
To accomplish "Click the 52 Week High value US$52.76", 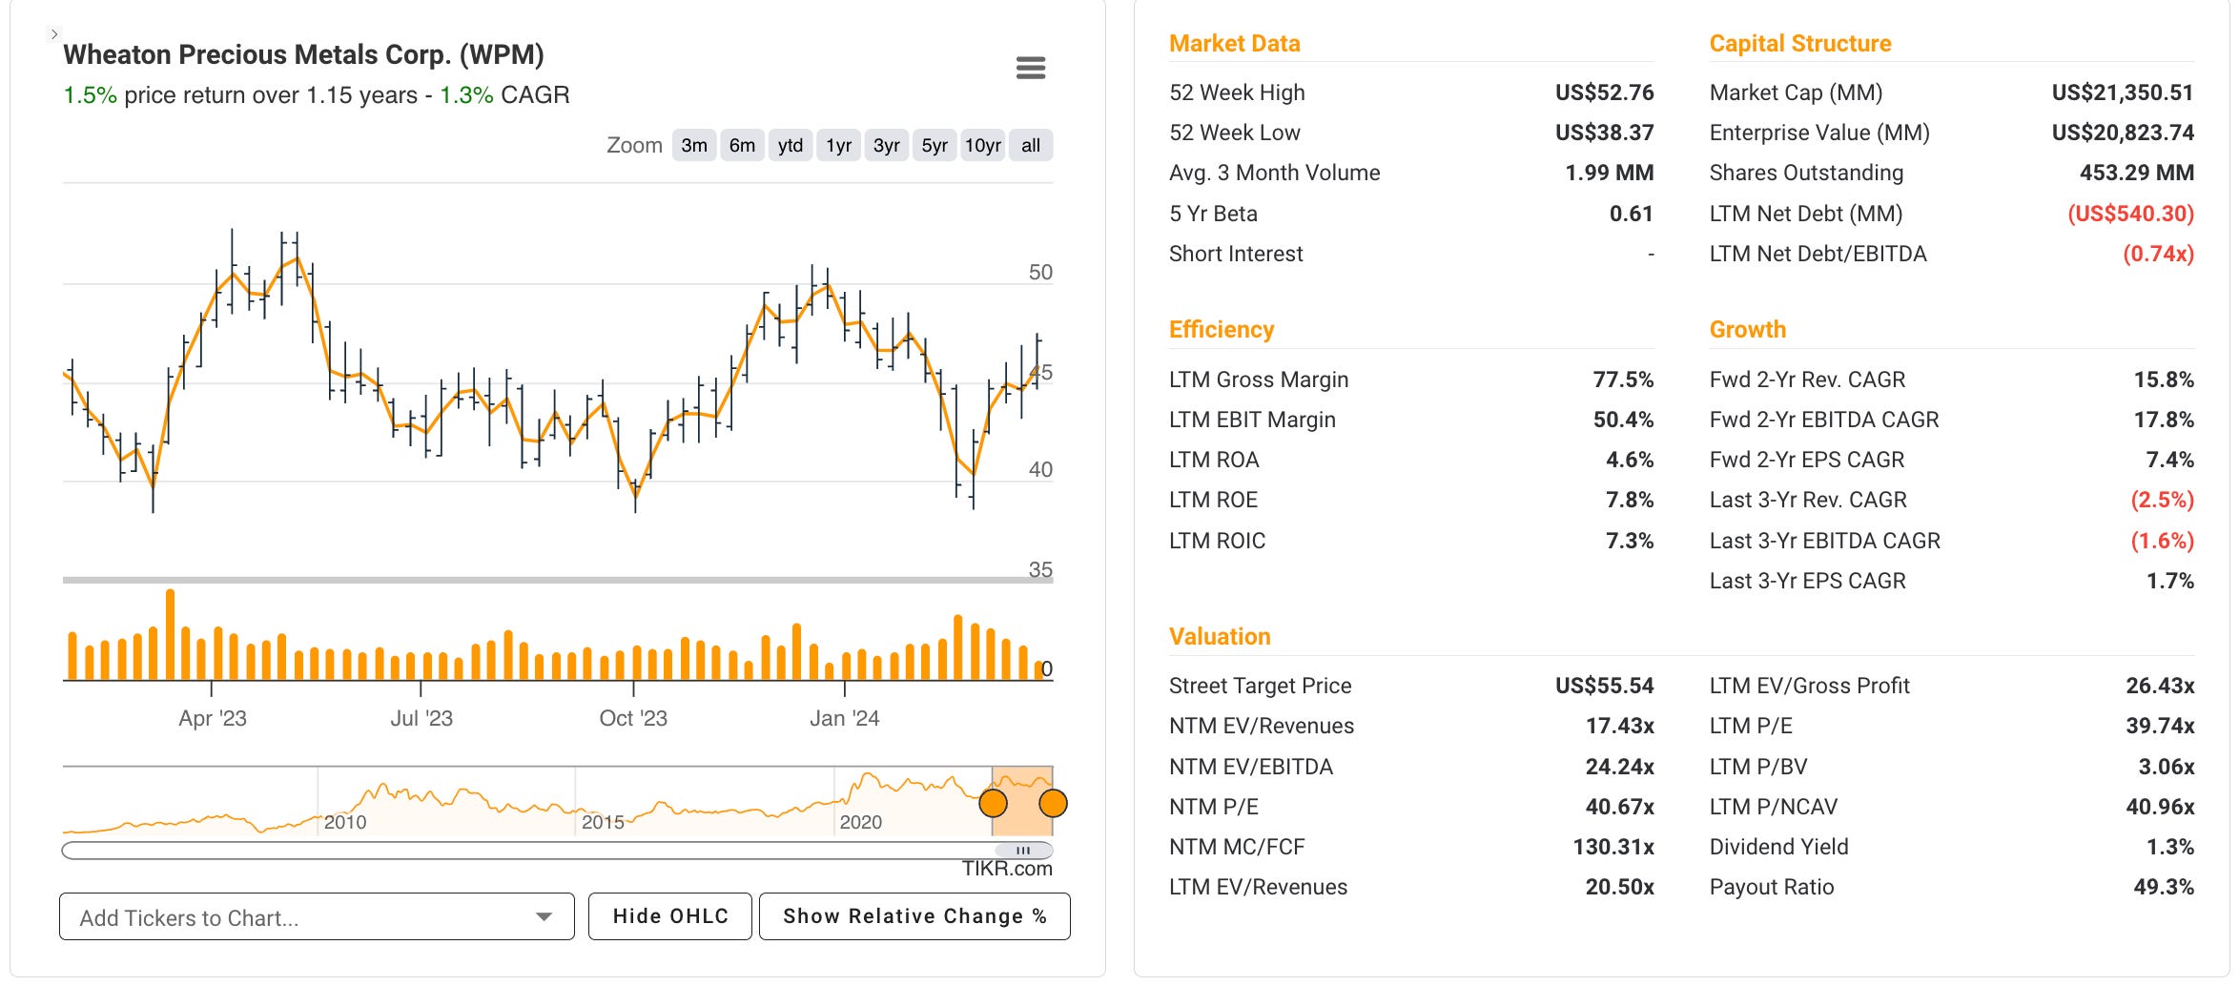I will (1604, 92).
